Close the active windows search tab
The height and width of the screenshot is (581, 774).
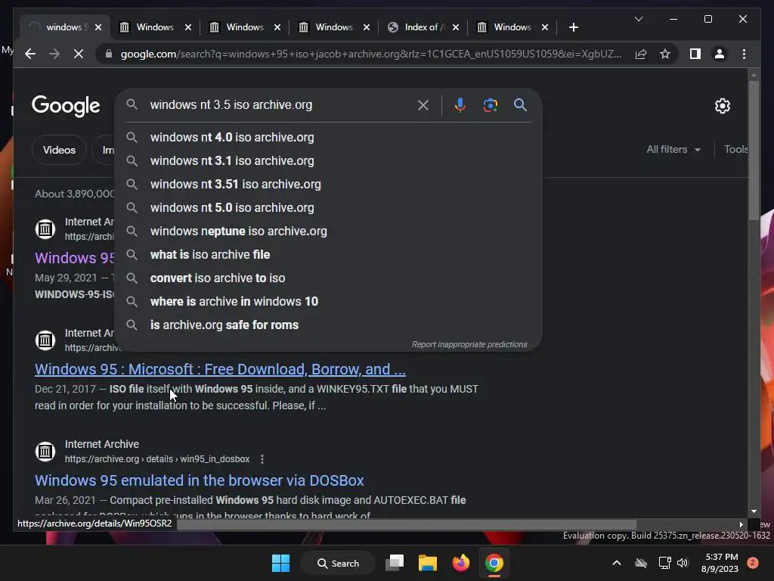(98, 27)
